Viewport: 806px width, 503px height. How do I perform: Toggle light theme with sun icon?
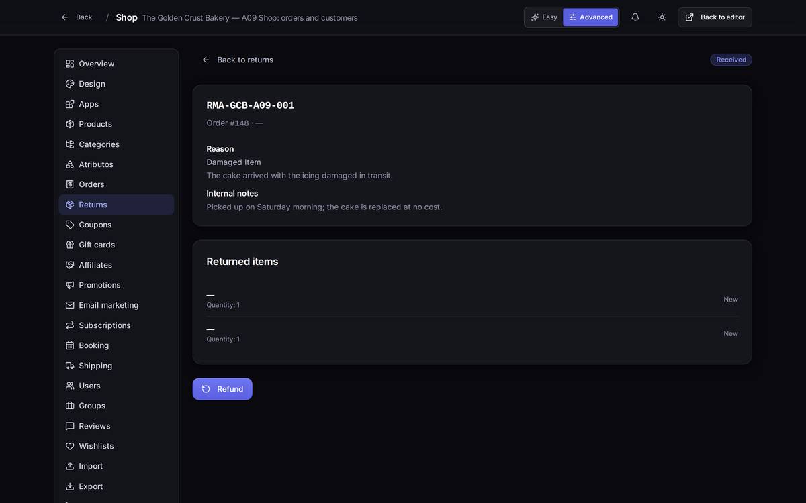click(x=662, y=17)
